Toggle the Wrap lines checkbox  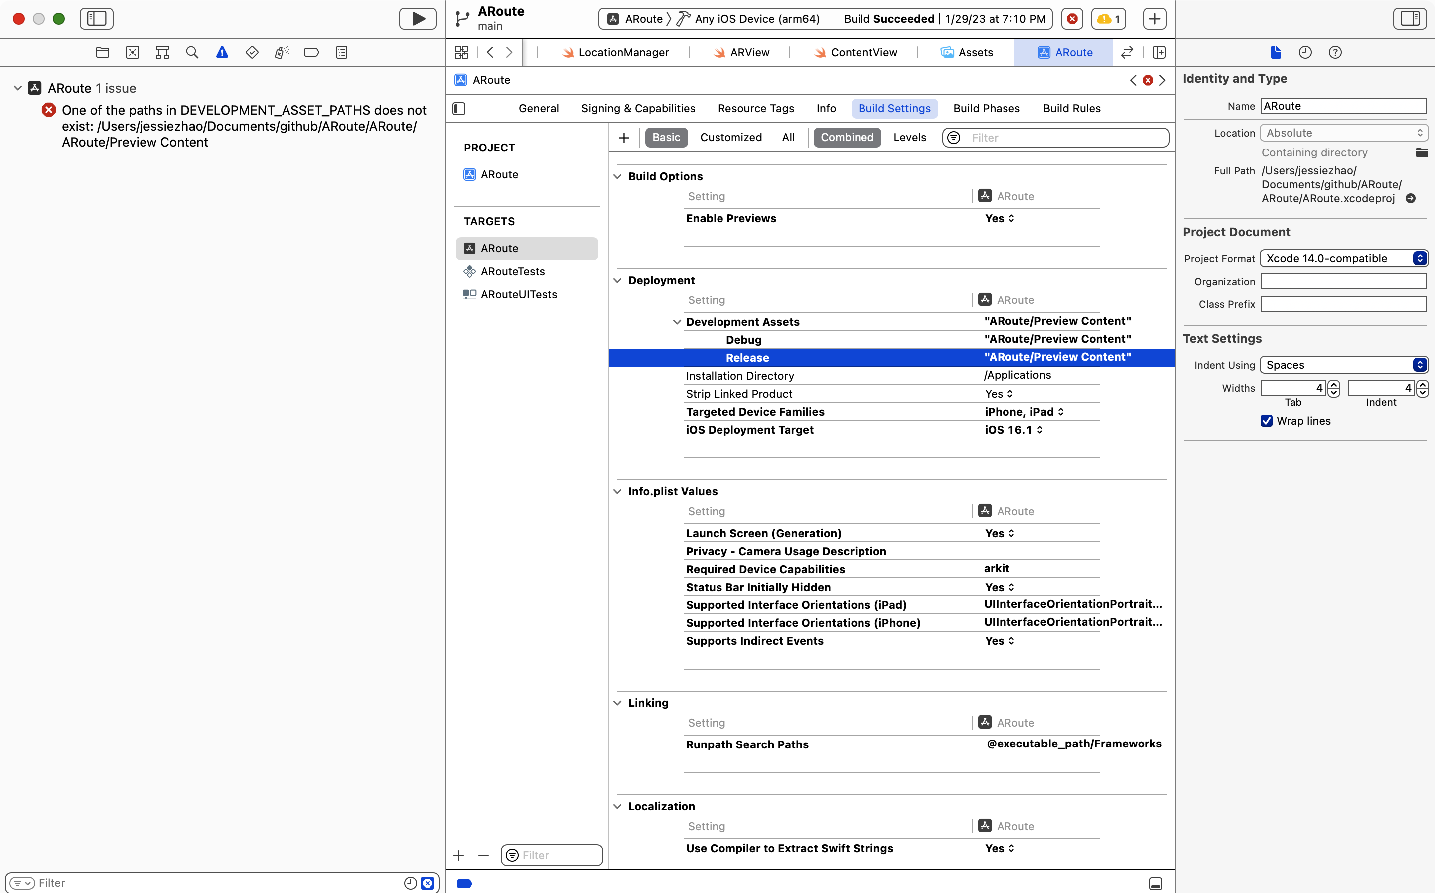pos(1266,421)
